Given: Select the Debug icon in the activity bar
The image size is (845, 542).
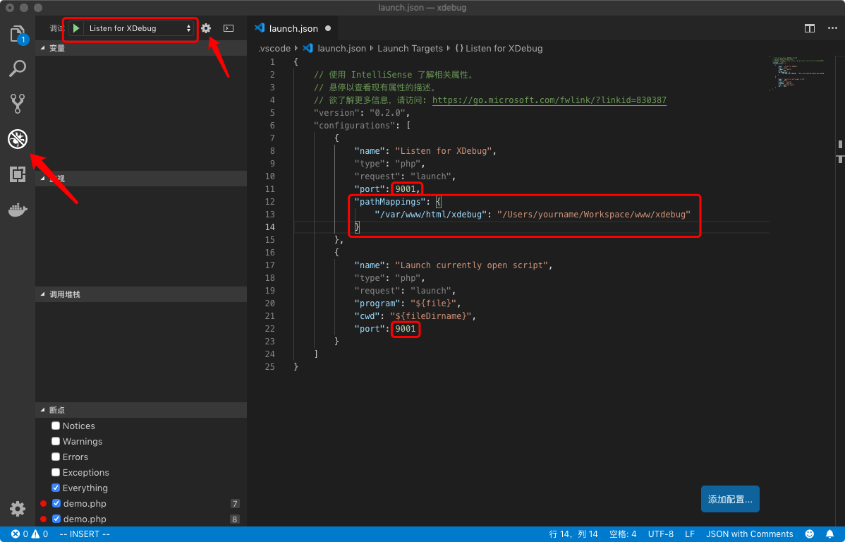Looking at the screenshot, I should click(x=17, y=139).
